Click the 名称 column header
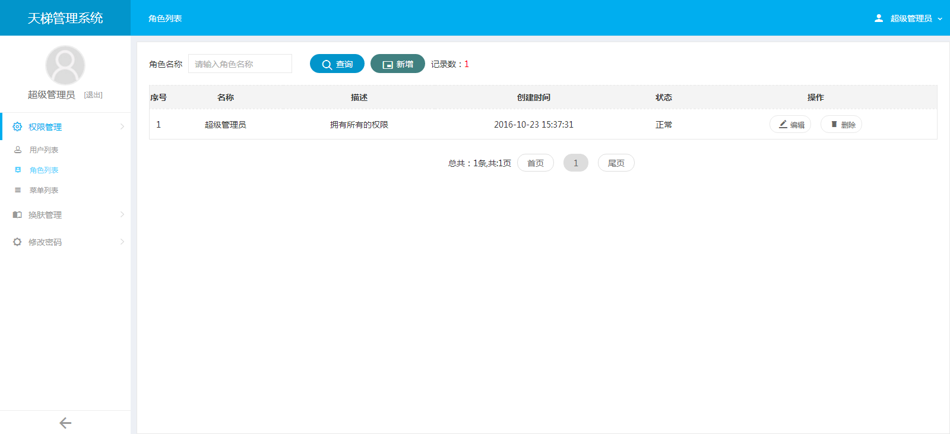The width and height of the screenshot is (950, 434). tap(226, 97)
